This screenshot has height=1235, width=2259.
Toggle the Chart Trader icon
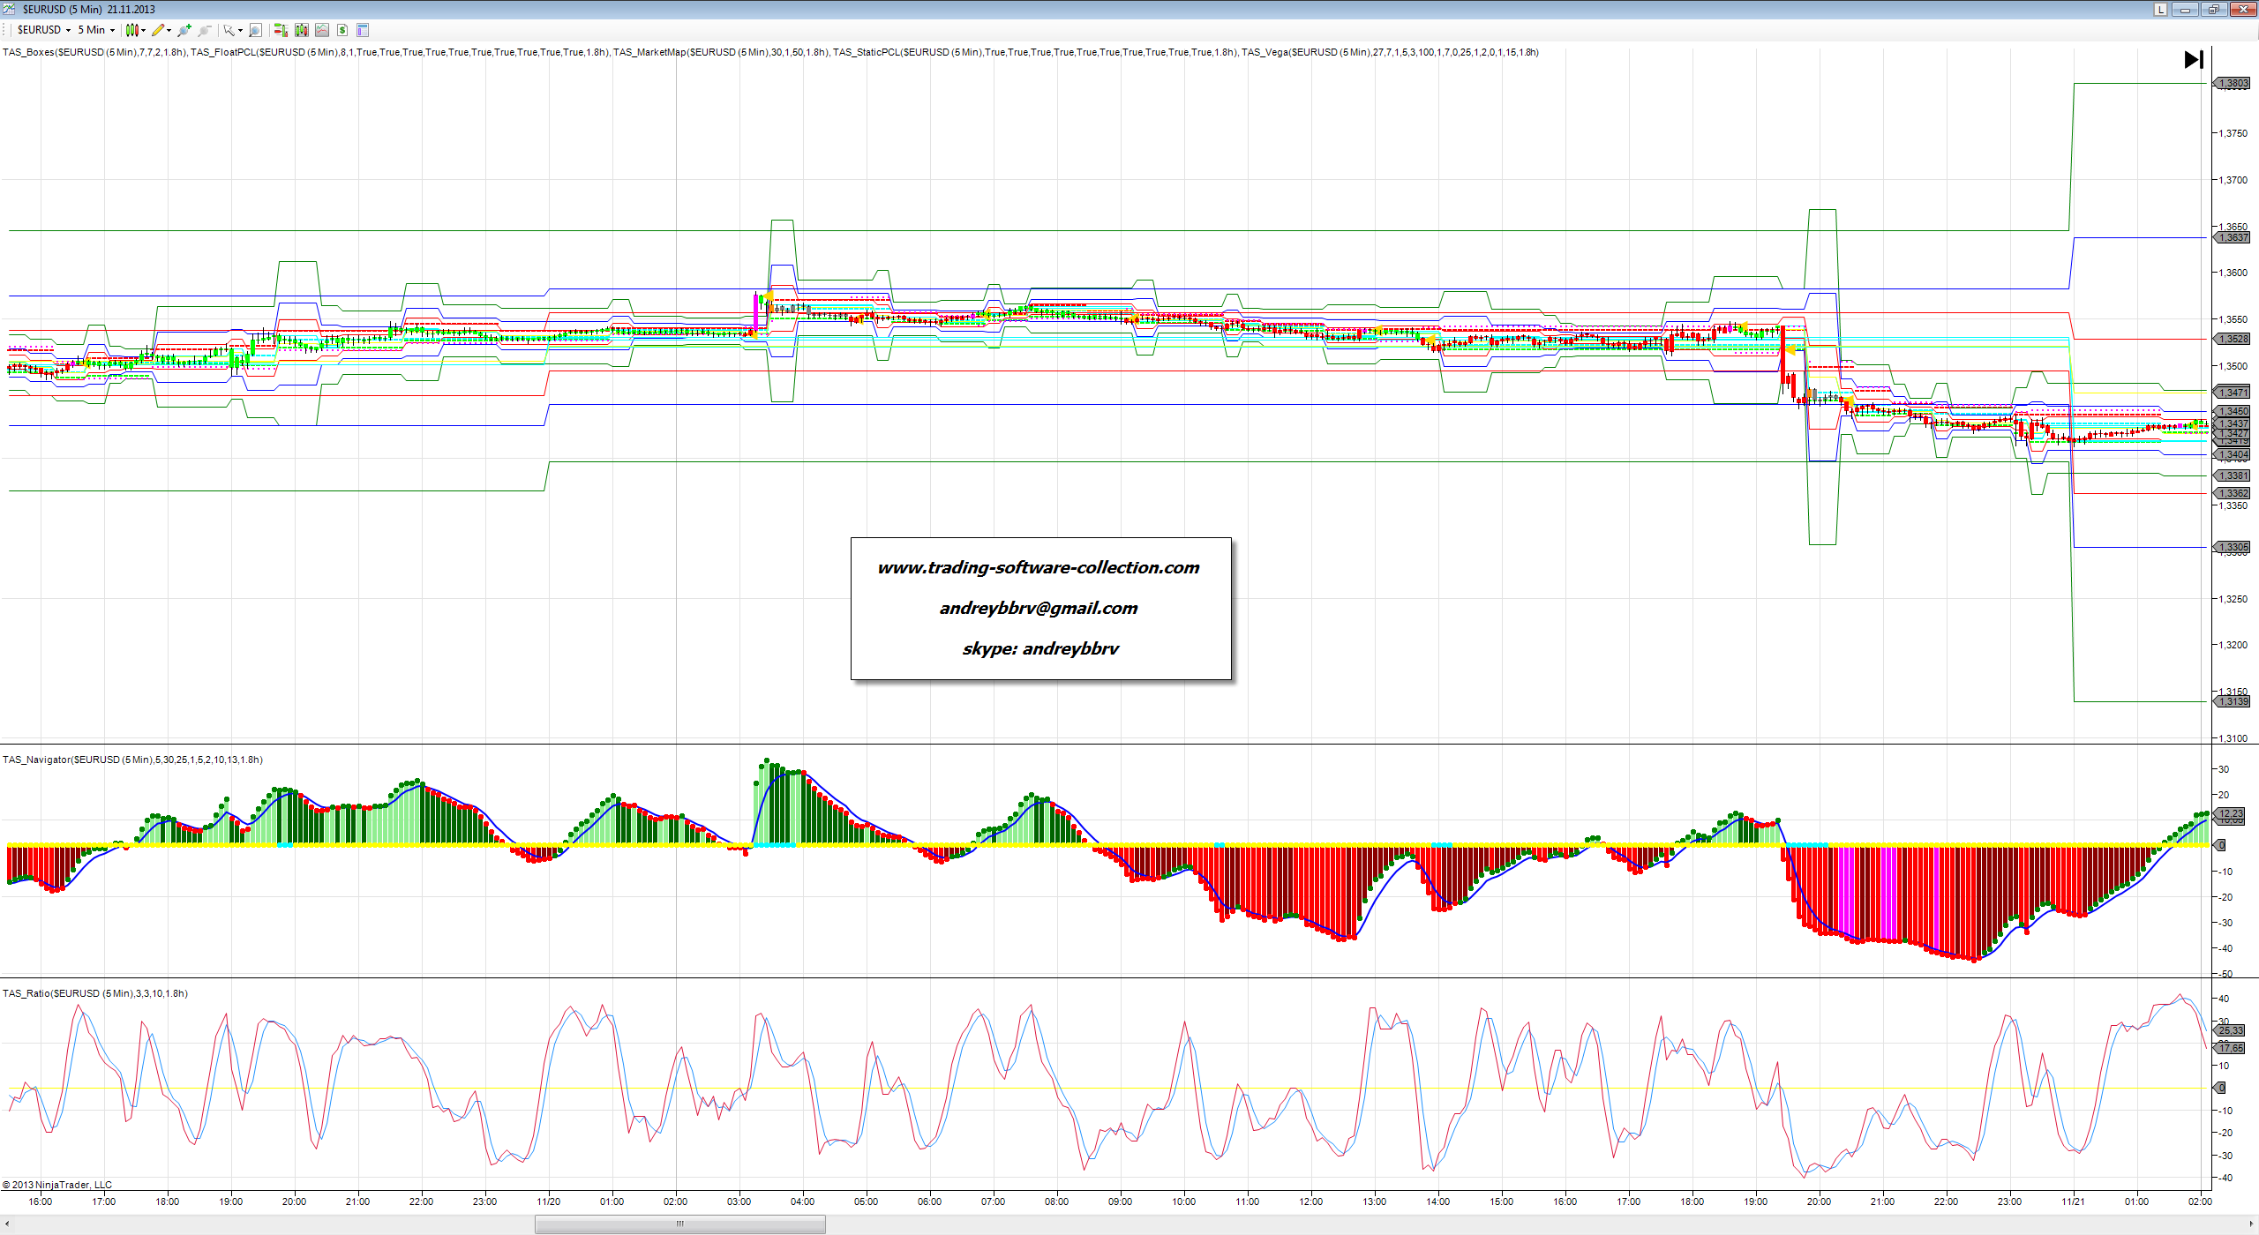pyautogui.click(x=281, y=30)
